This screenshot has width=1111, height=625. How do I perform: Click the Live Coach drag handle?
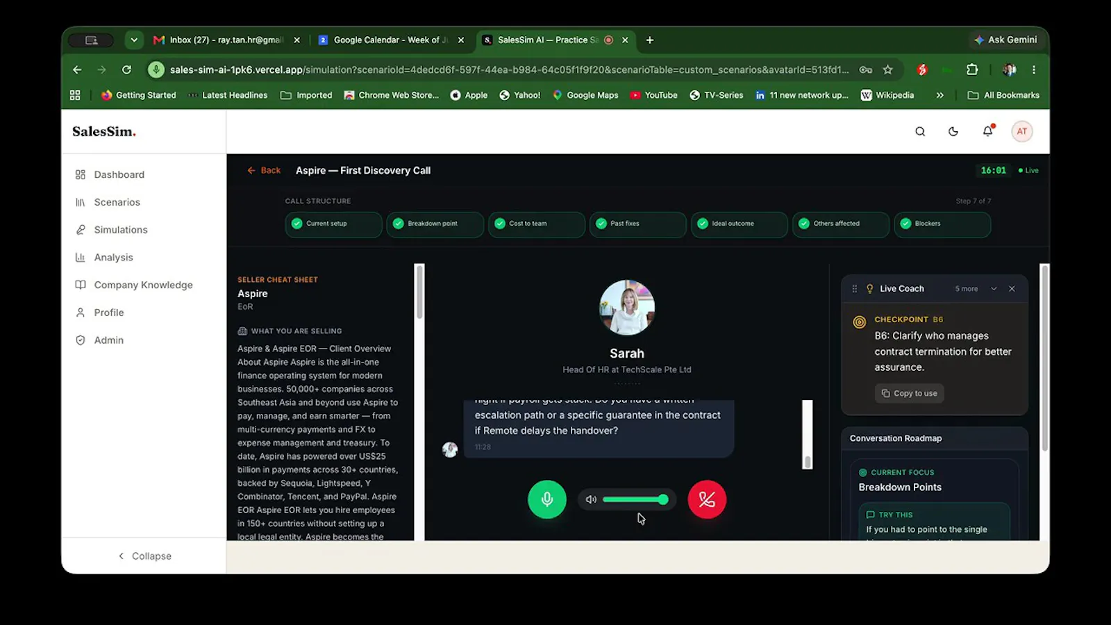855,289
